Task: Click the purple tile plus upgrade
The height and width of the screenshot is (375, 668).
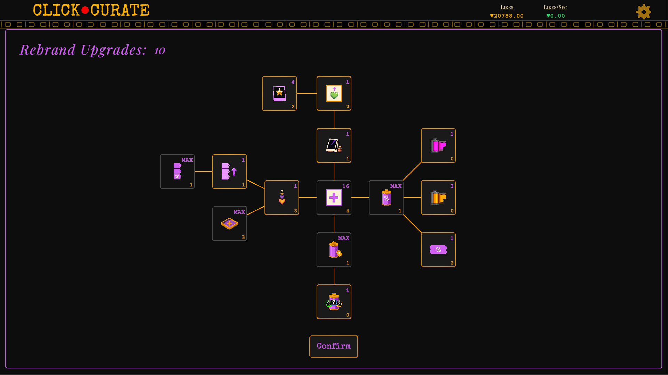Action: [x=229, y=224]
